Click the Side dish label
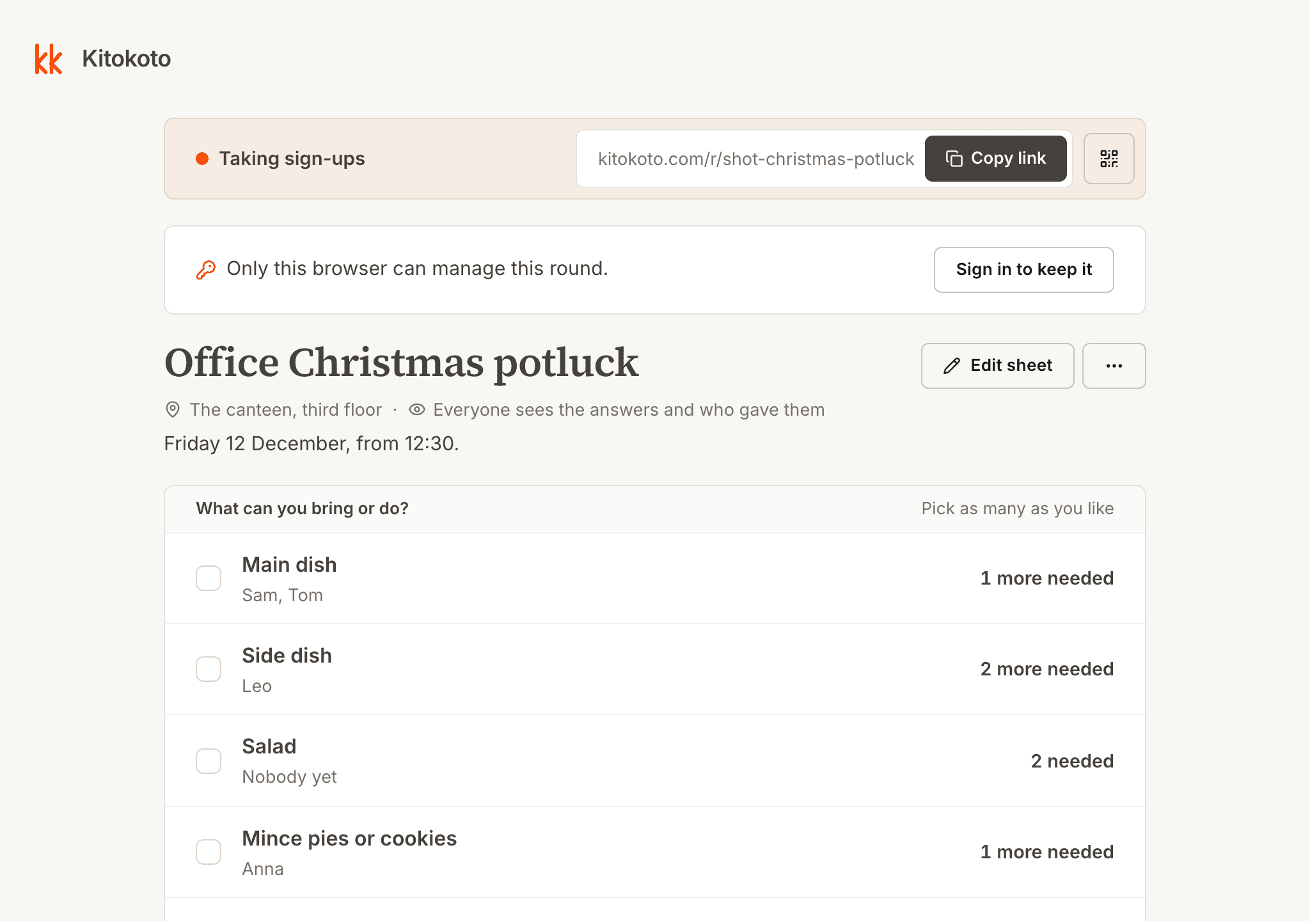The height and width of the screenshot is (921, 1310). point(287,656)
